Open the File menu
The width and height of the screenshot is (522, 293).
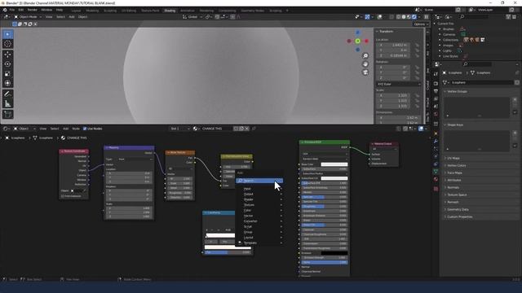pyautogui.click(x=12, y=10)
